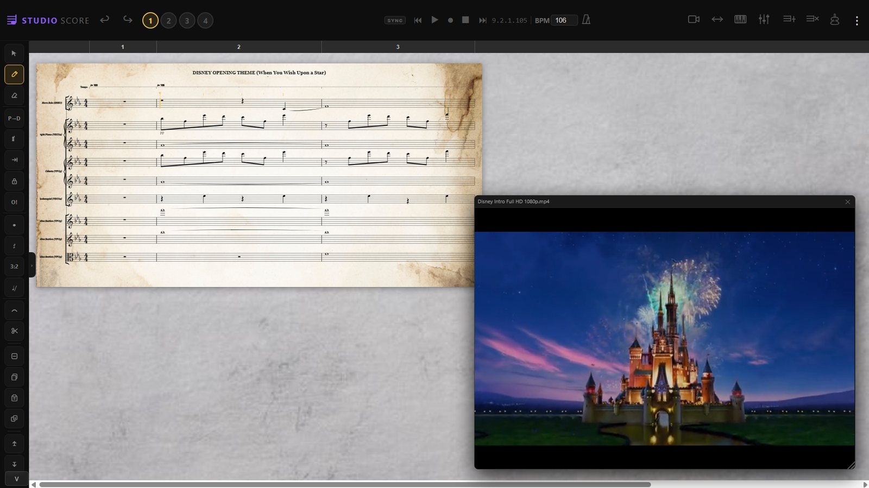Click measure 3 in the ruler
The height and width of the screenshot is (488, 869).
[398, 47]
